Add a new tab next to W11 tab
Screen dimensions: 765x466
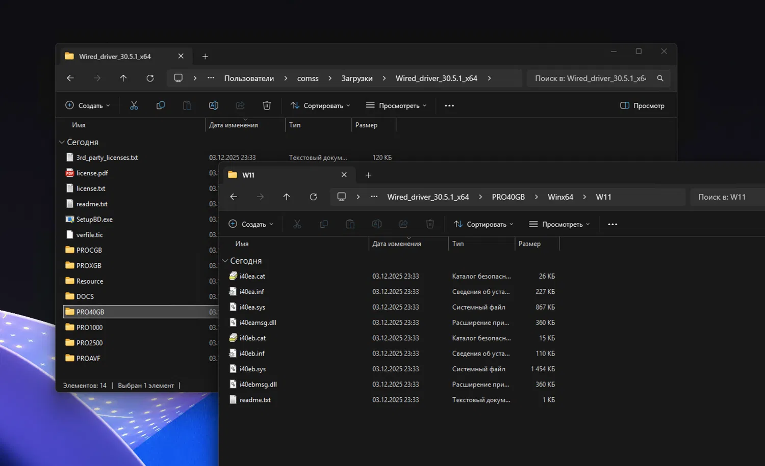[x=368, y=175]
